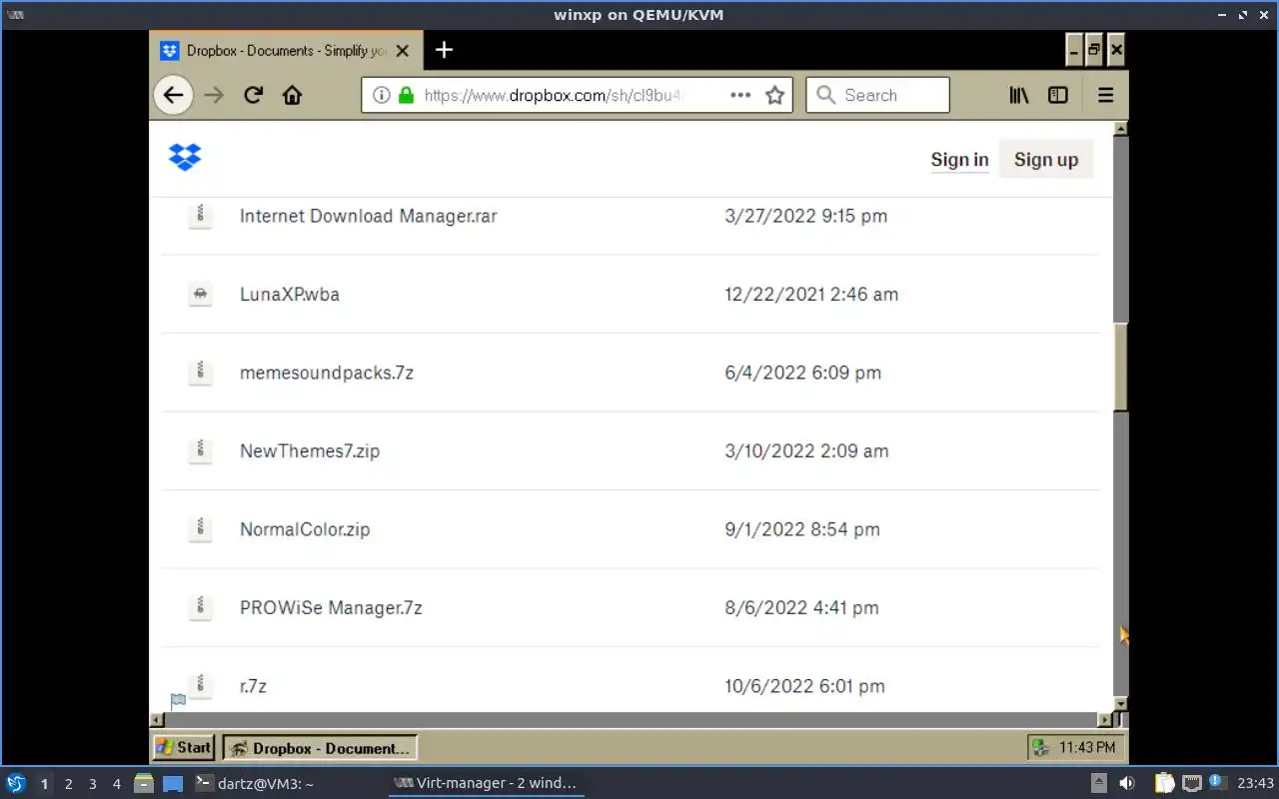Open the Library icon in the toolbar
The width and height of the screenshot is (1279, 799).
[1019, 95]
